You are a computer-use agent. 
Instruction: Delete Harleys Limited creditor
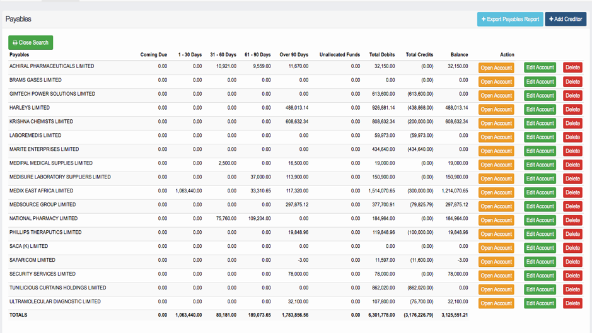point(572,110)
